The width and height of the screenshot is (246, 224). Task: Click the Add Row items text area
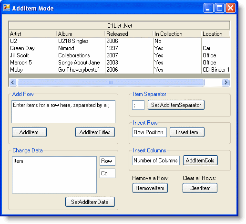tap(63, 112)
